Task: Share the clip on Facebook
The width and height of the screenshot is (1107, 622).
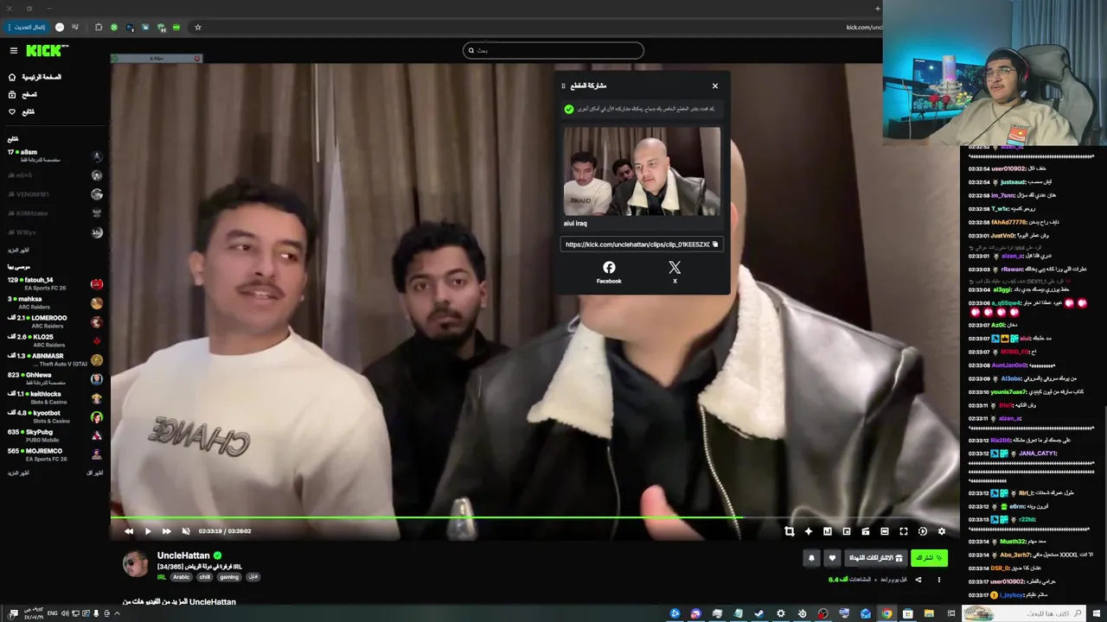Action: click(x=609, y=272)
